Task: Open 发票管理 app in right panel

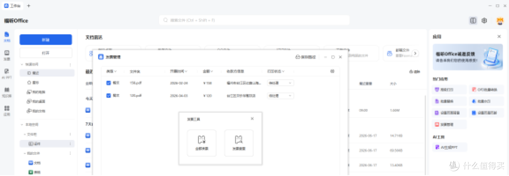Action: (x=450, y=124)
